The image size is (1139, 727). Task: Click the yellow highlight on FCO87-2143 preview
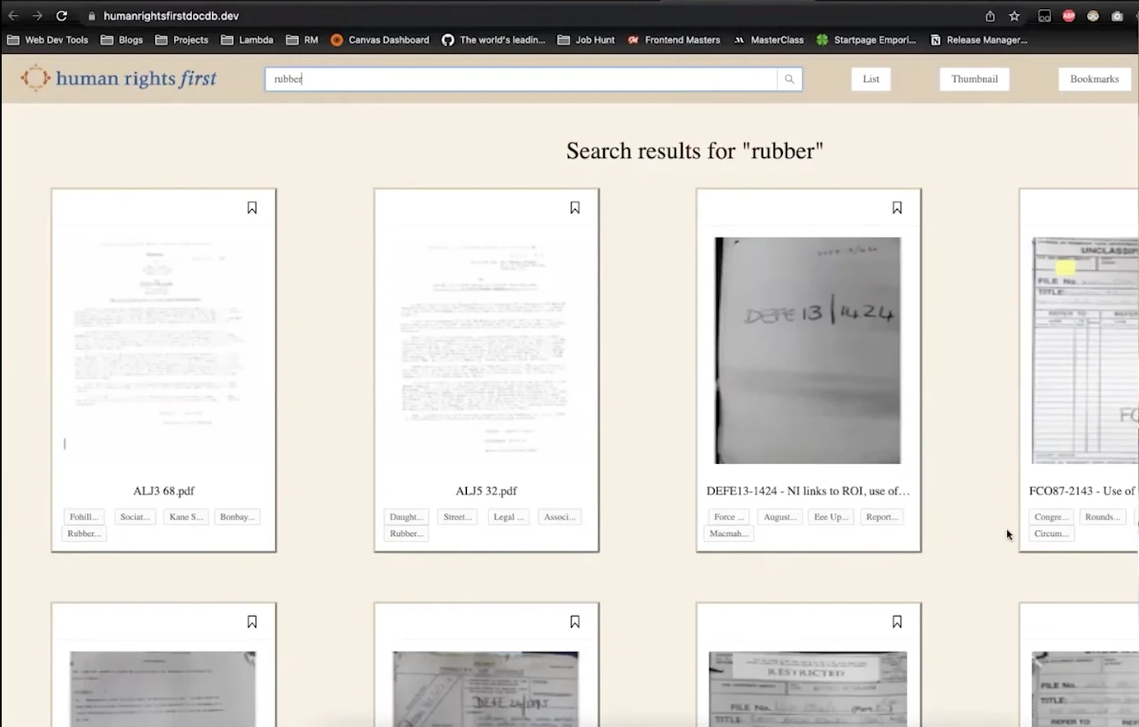(x=1064, y=267)
